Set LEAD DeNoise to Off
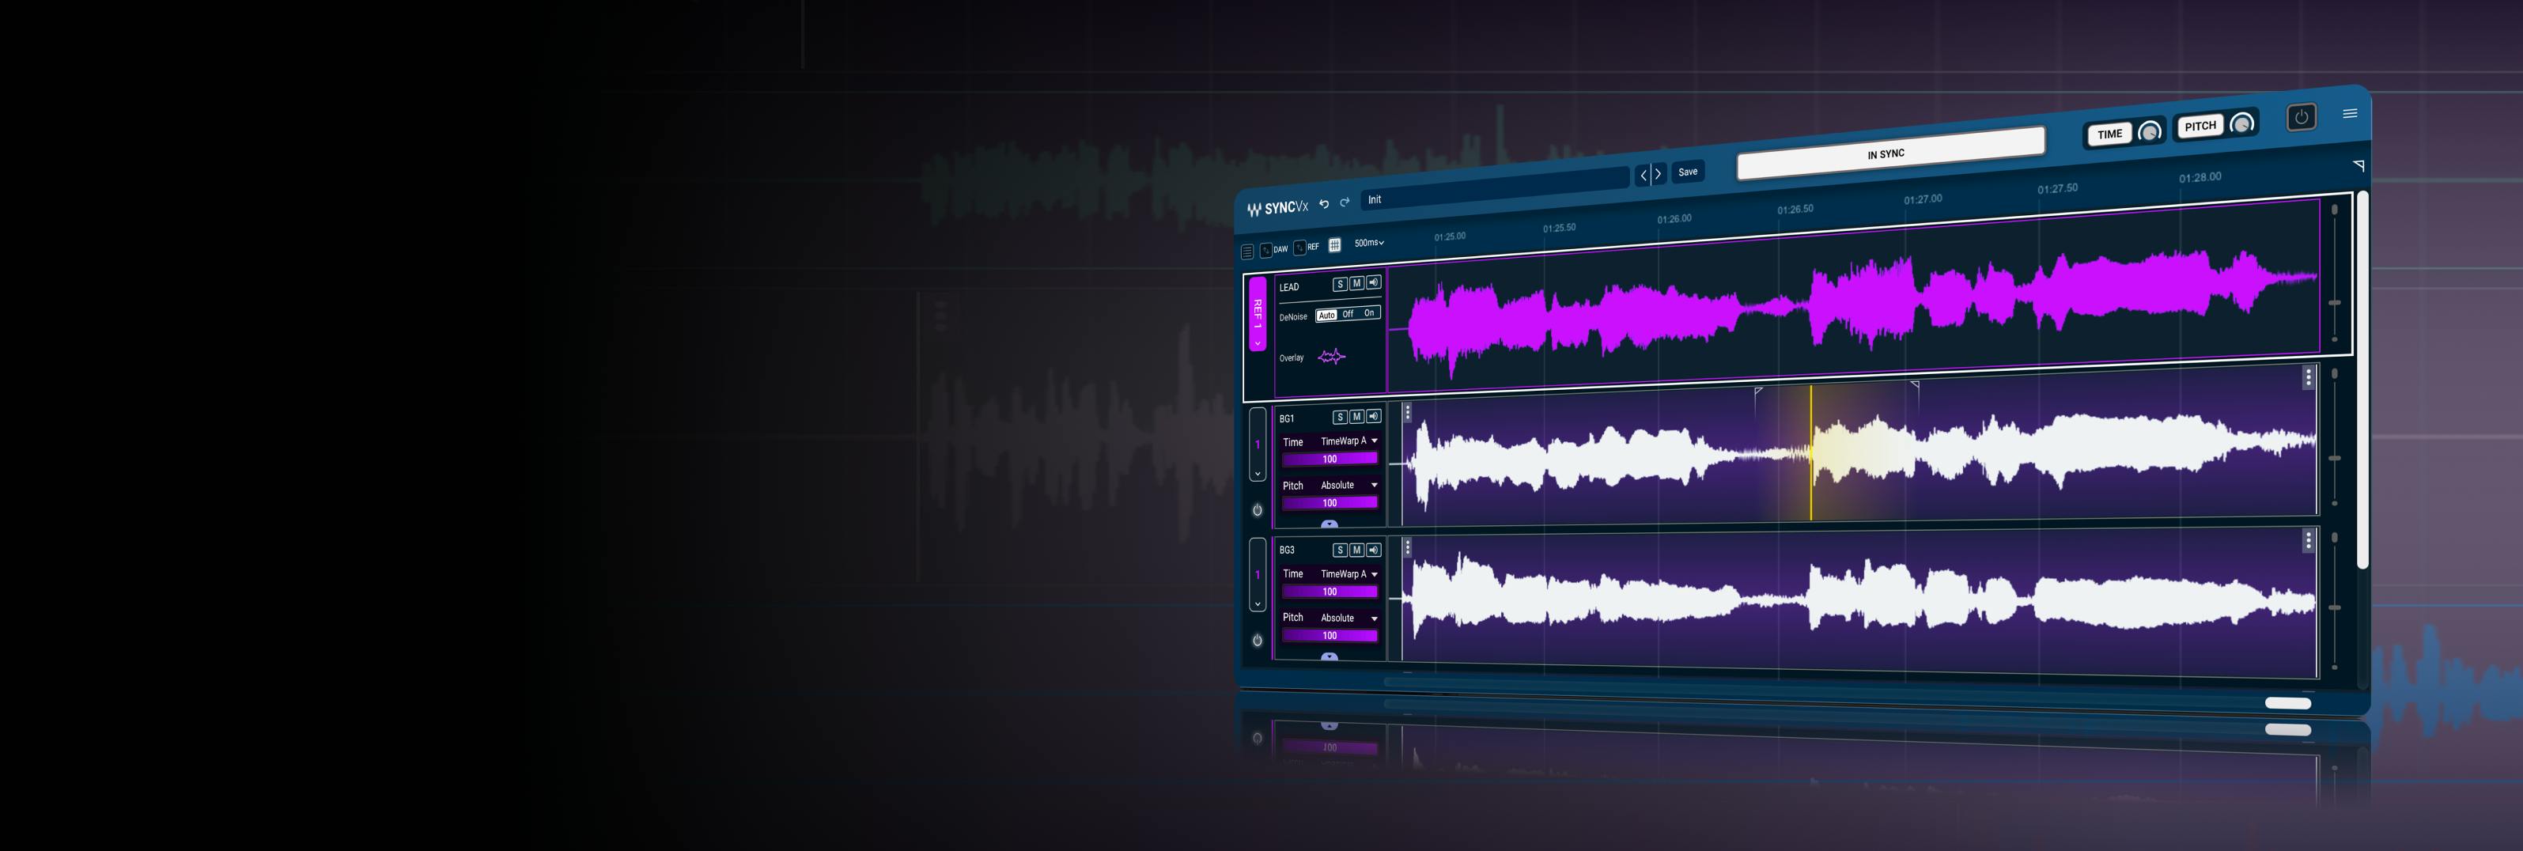Viewport: 2523px width, 851px height. (x=1348, y=314)
